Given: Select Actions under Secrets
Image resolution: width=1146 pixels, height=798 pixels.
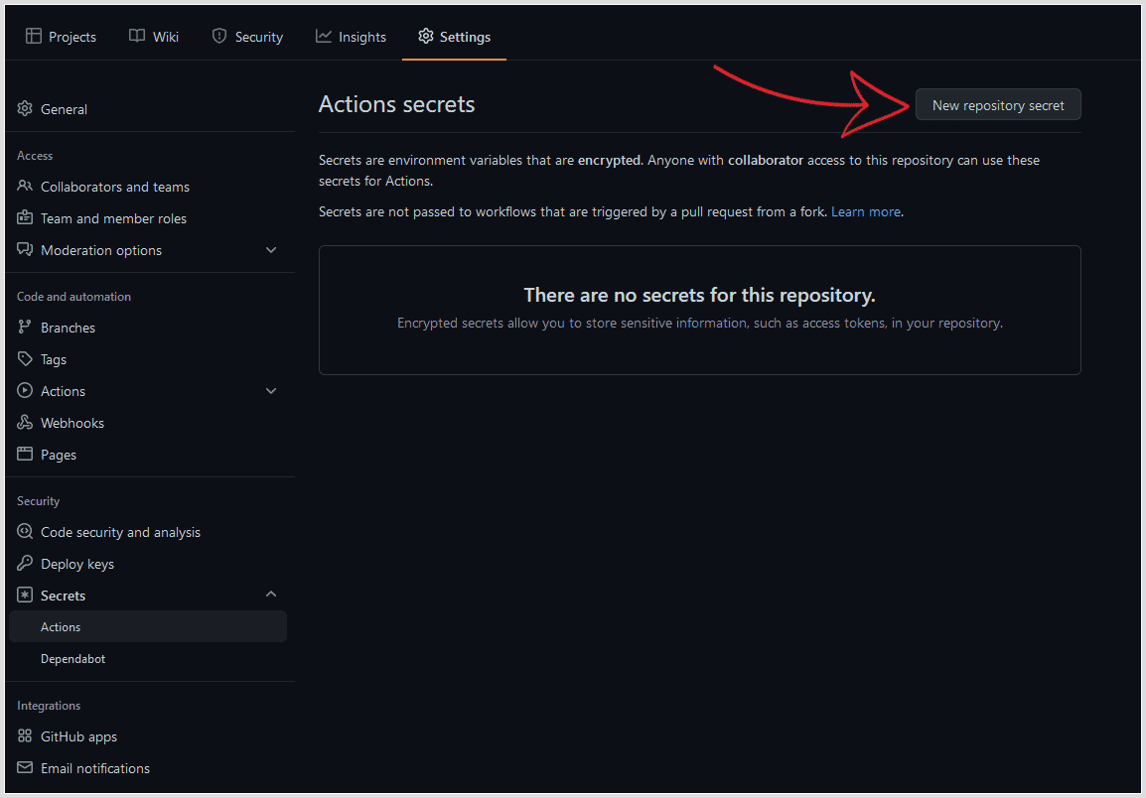Looking at the screenshot, I should click(x=61, y=626).
